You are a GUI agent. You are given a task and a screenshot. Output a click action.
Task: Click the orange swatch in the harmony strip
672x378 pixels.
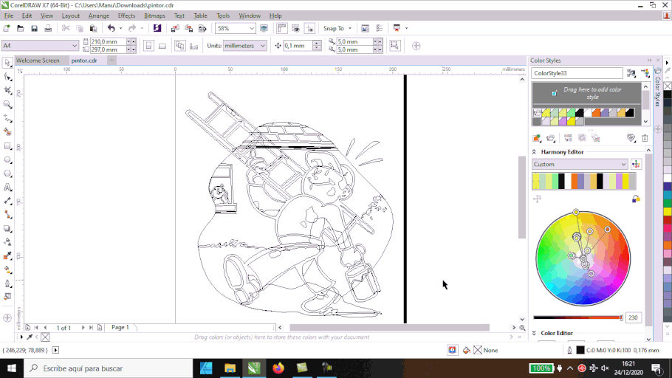pyautogui.click(x=575, y=181)
